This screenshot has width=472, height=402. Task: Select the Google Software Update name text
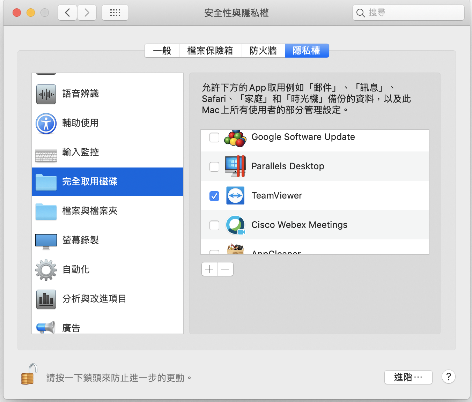[x=303, y=137]
